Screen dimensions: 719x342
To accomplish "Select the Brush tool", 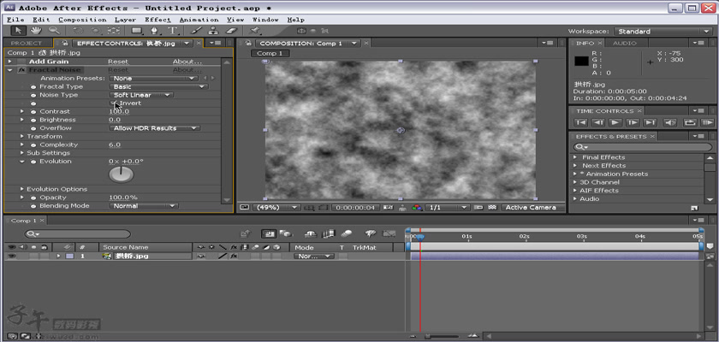I will [x=196, y=31].
